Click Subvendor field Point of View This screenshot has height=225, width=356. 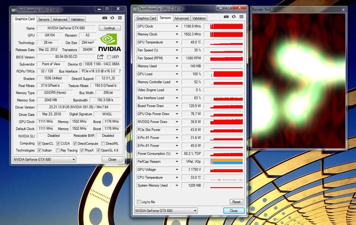(51, 64)
